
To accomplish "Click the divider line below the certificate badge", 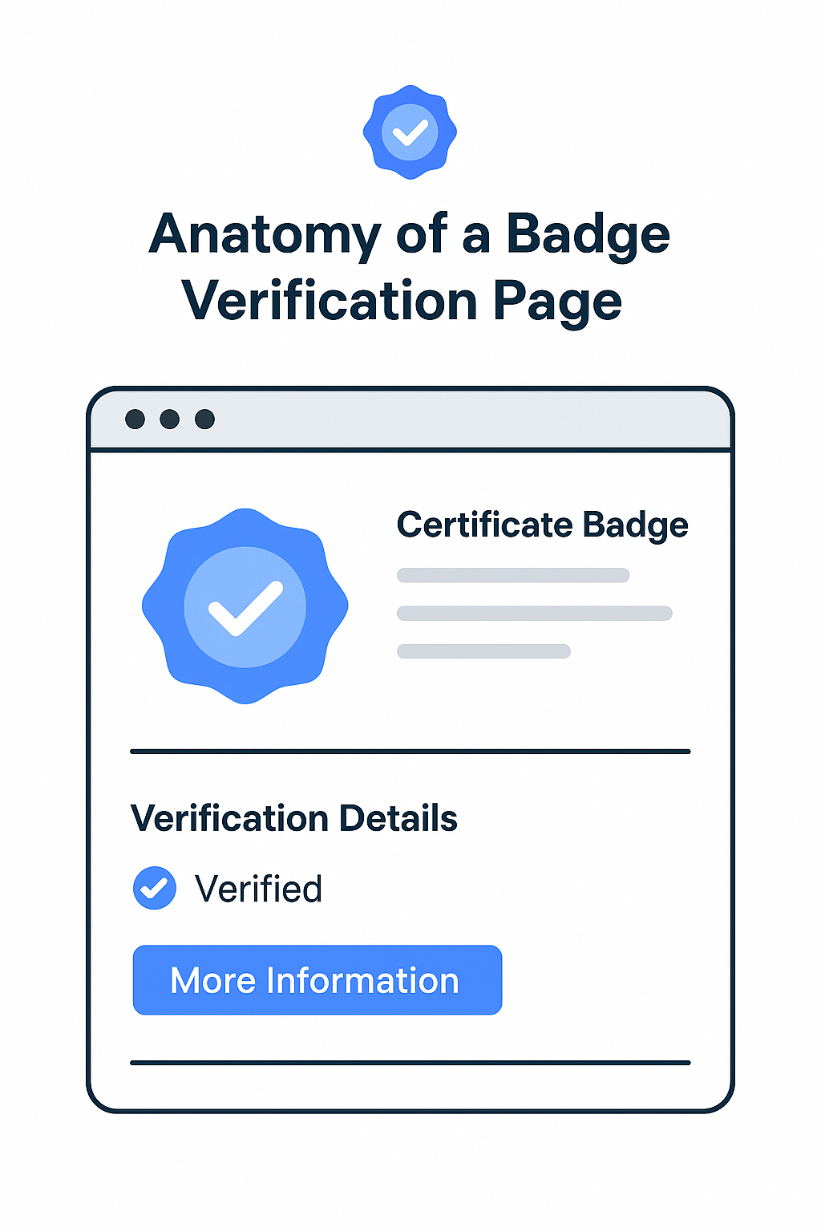I will tap(410, 752).
